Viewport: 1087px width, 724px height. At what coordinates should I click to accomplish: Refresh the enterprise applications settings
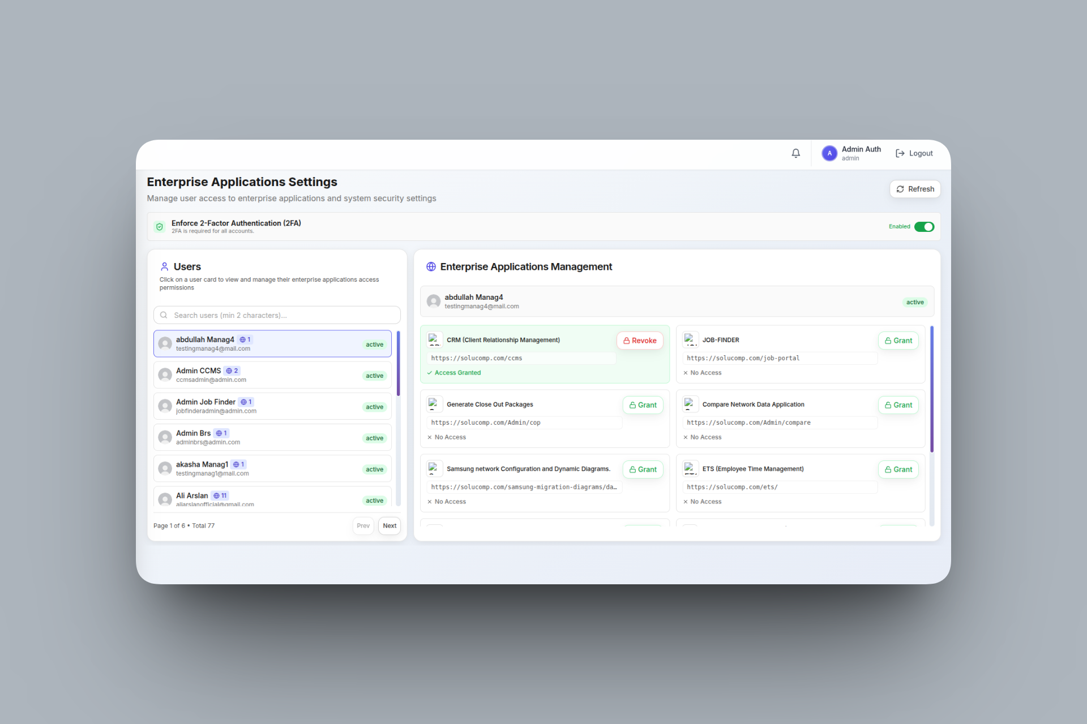pyautogui.click(x=915, y=189)
